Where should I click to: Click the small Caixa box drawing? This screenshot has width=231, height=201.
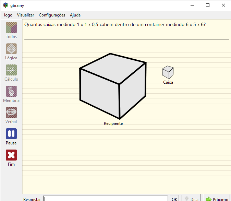point(168,72)
